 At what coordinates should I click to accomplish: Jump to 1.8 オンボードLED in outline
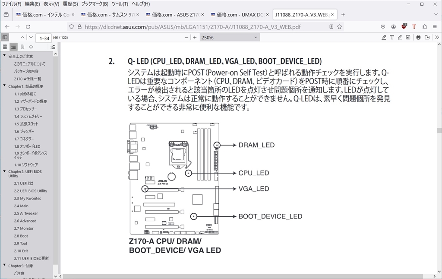[x=27, y=146]
